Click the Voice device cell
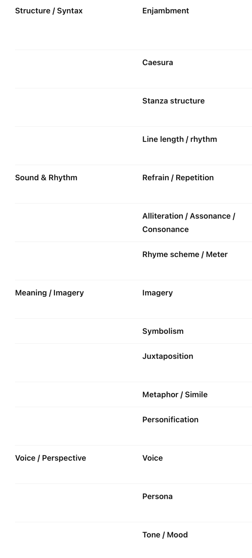Image resolution: width=252 pixels, height=558 pixels. [x=152, y=458]
